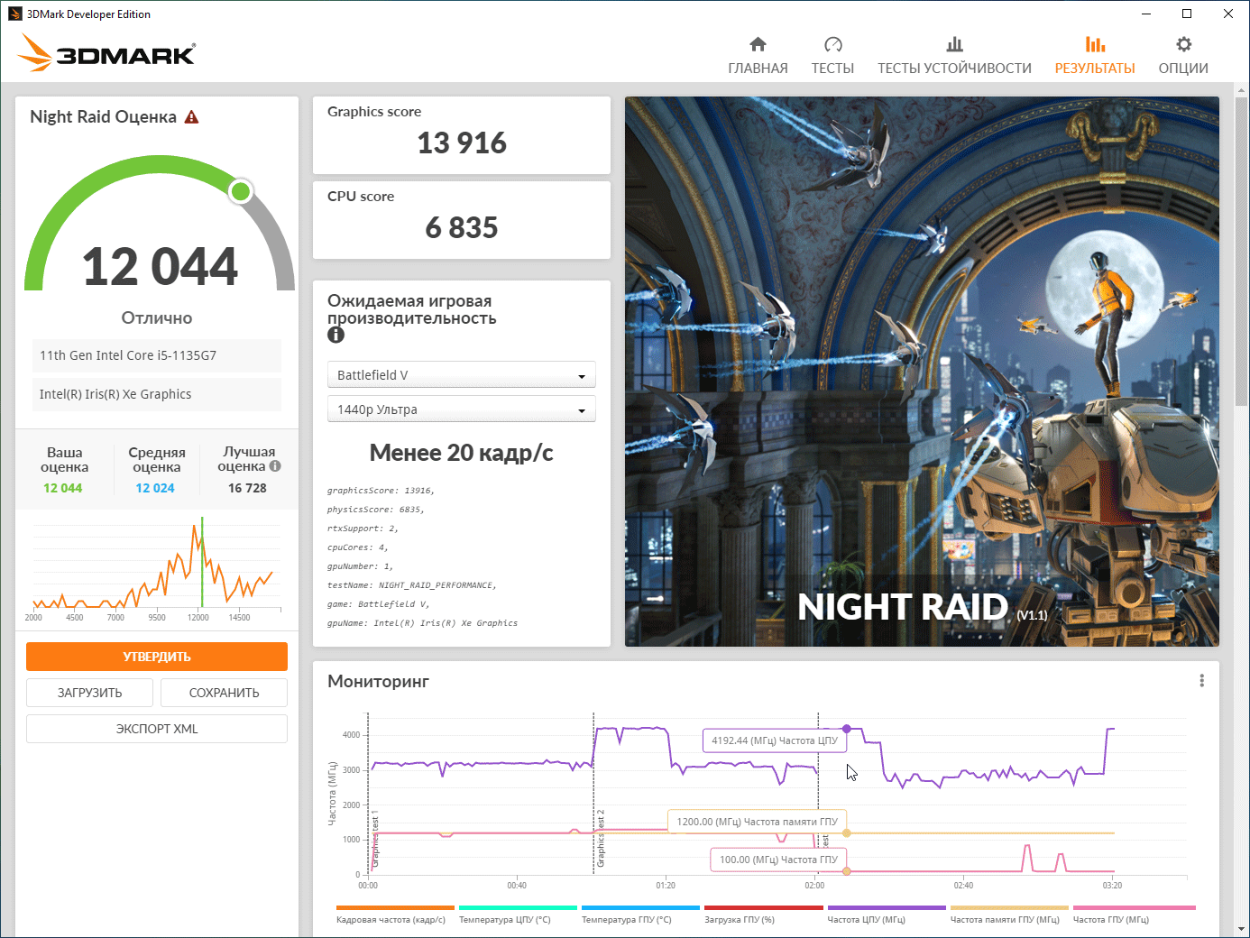Viewport: 1250px width, 938px height.
Task: Click the green score gauge knob
Action: click(x=241, y=191)
